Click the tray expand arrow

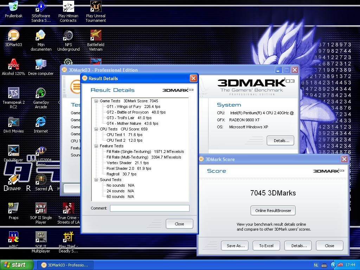tap(333, 265)
